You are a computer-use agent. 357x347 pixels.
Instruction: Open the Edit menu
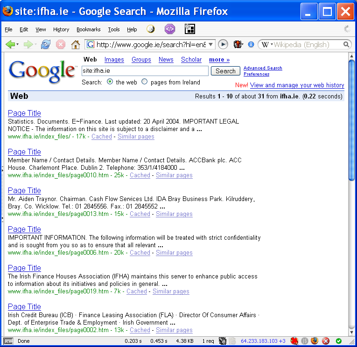(x=24, y=29)
